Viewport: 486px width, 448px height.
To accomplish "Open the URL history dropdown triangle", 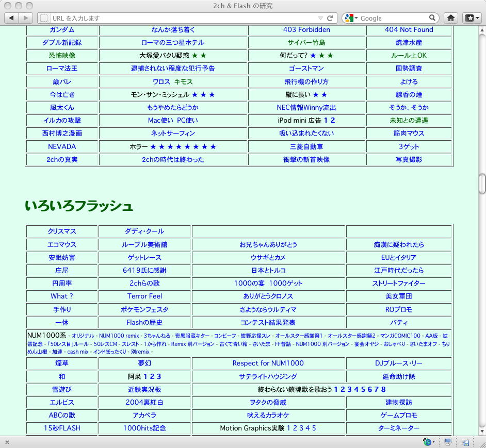I will tap(321, 18).
